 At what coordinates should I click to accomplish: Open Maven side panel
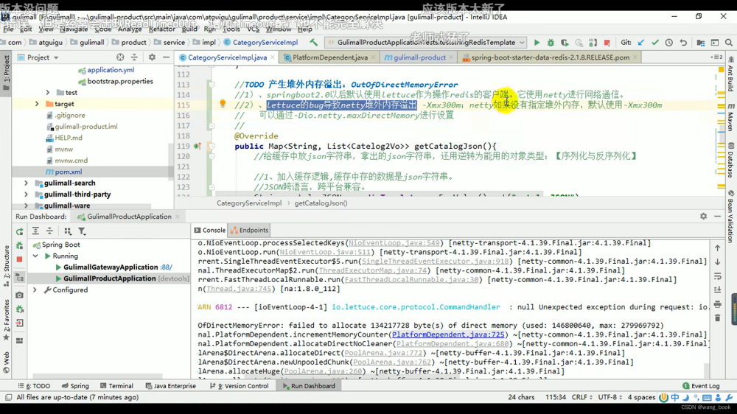pyautogui.click(x=731, y=116)
